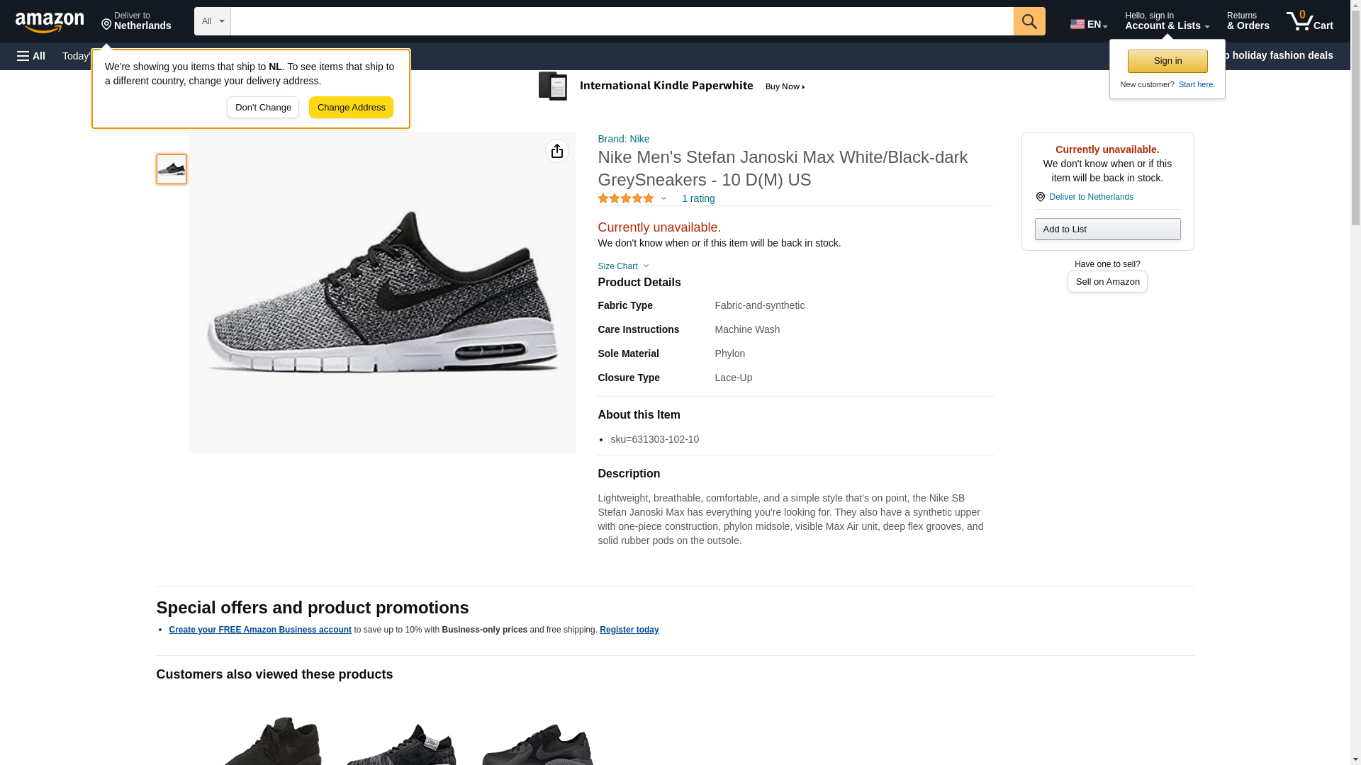Image resolution: width=1361 pixels, height=765 pixels.
Task: Click the Add to List button
Action: (1107, 229)
